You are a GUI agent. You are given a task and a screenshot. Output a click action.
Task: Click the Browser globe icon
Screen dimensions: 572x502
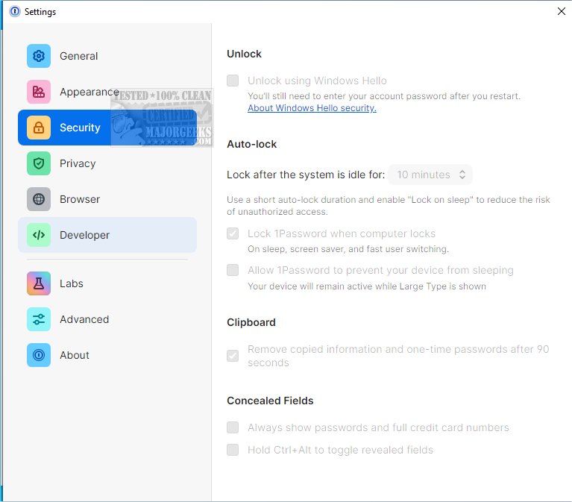pos(39,199)
